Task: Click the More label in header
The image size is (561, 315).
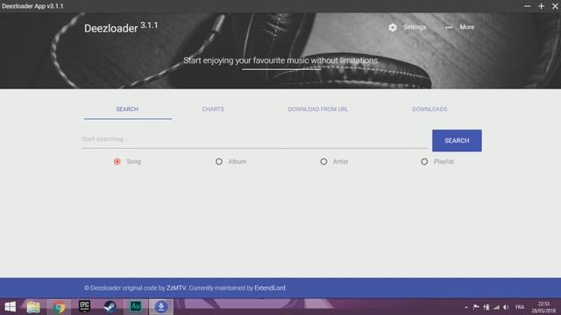Action: pyautogui.click(x=467, y=27)
